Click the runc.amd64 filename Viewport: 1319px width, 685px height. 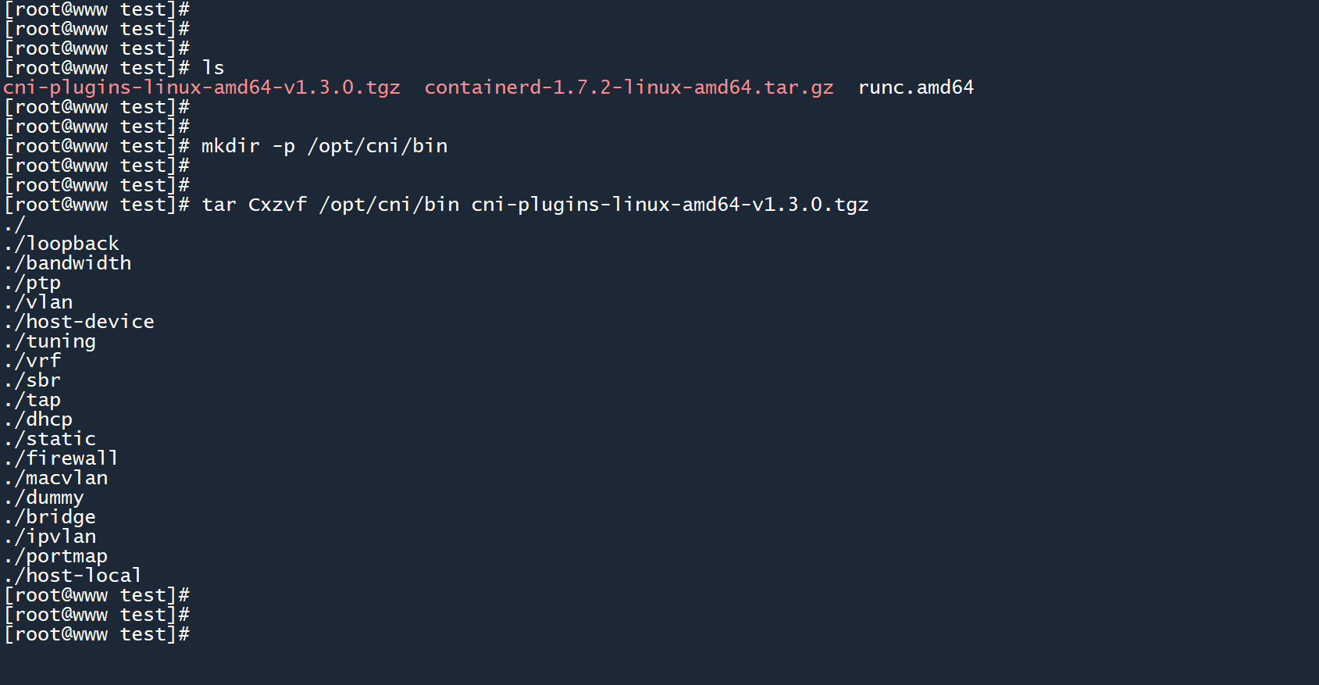click(x=915, y=87)
